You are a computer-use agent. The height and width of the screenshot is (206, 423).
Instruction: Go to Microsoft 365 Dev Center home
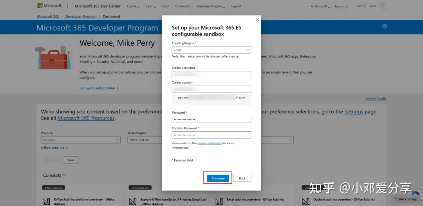[98, 6]
